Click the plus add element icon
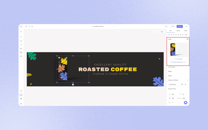 [21, 32]
